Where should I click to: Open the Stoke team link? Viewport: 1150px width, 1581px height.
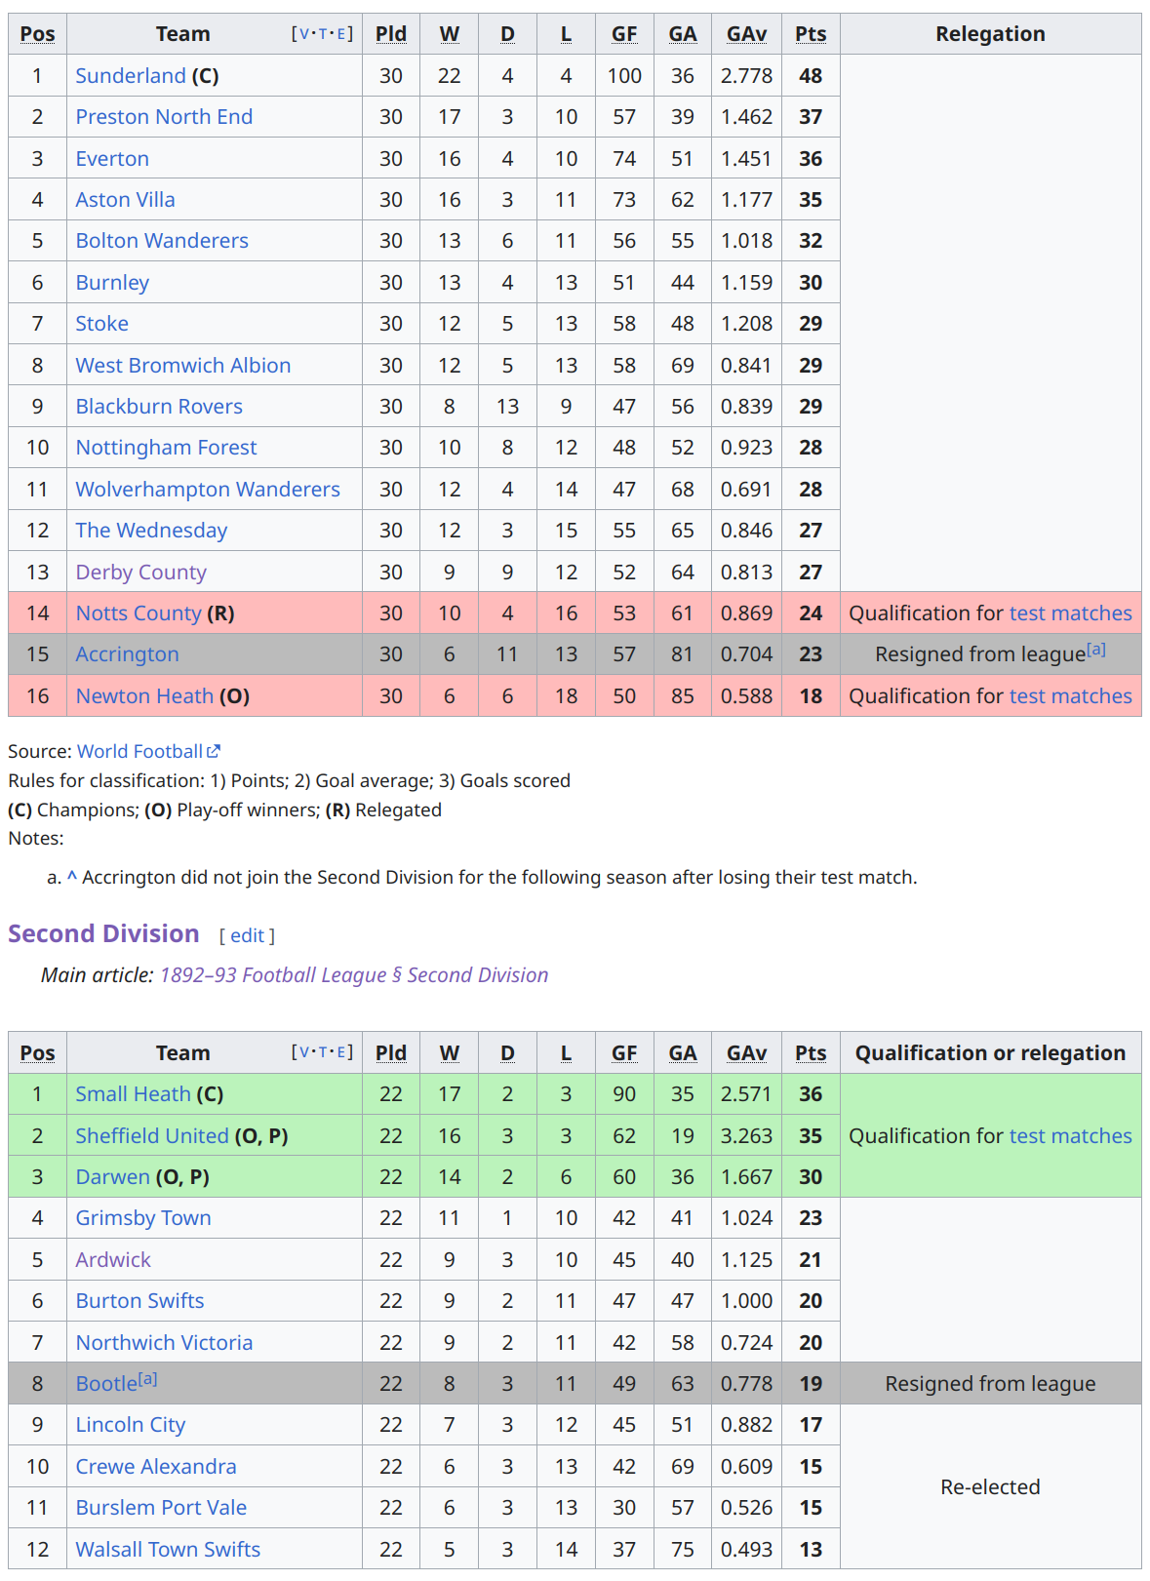pyautogui.click(x=102, y=324)
